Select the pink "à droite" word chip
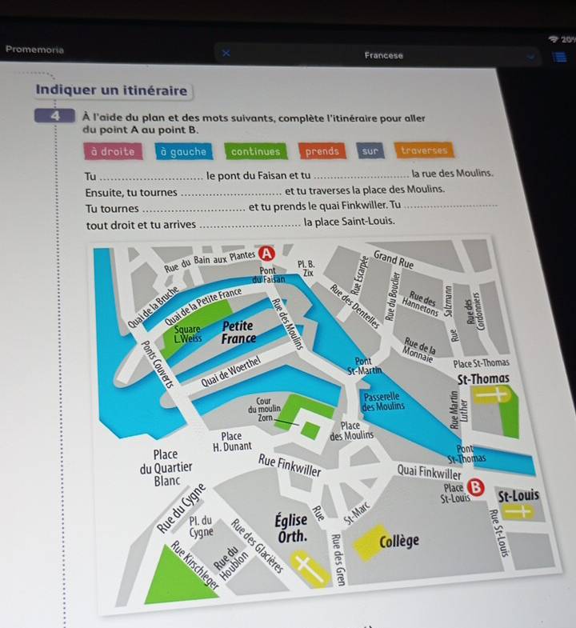576x628 pixels. 113,151
